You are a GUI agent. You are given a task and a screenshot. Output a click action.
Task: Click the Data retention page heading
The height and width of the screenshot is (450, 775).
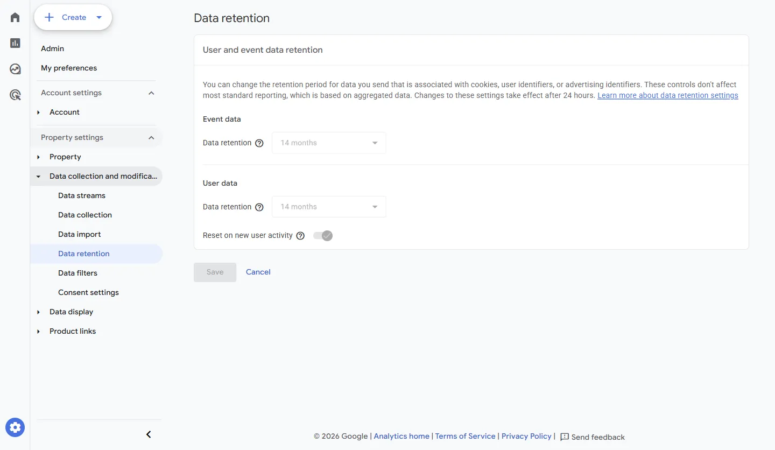[231, 18]
